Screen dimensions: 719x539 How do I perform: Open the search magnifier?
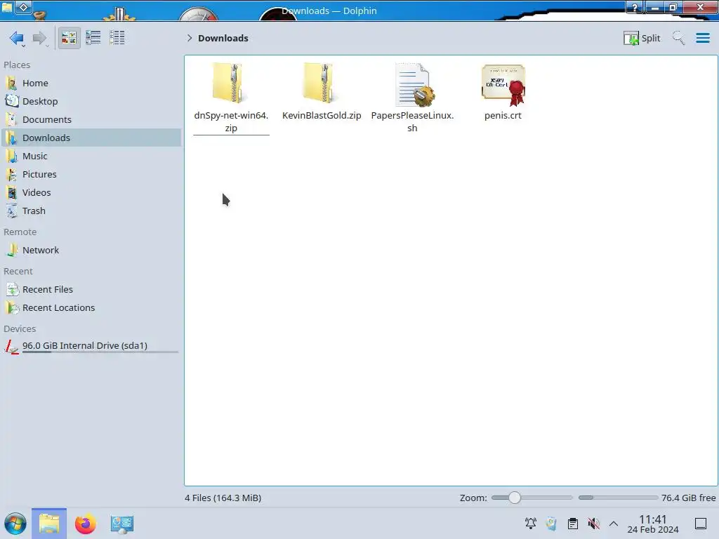point(678,38)
